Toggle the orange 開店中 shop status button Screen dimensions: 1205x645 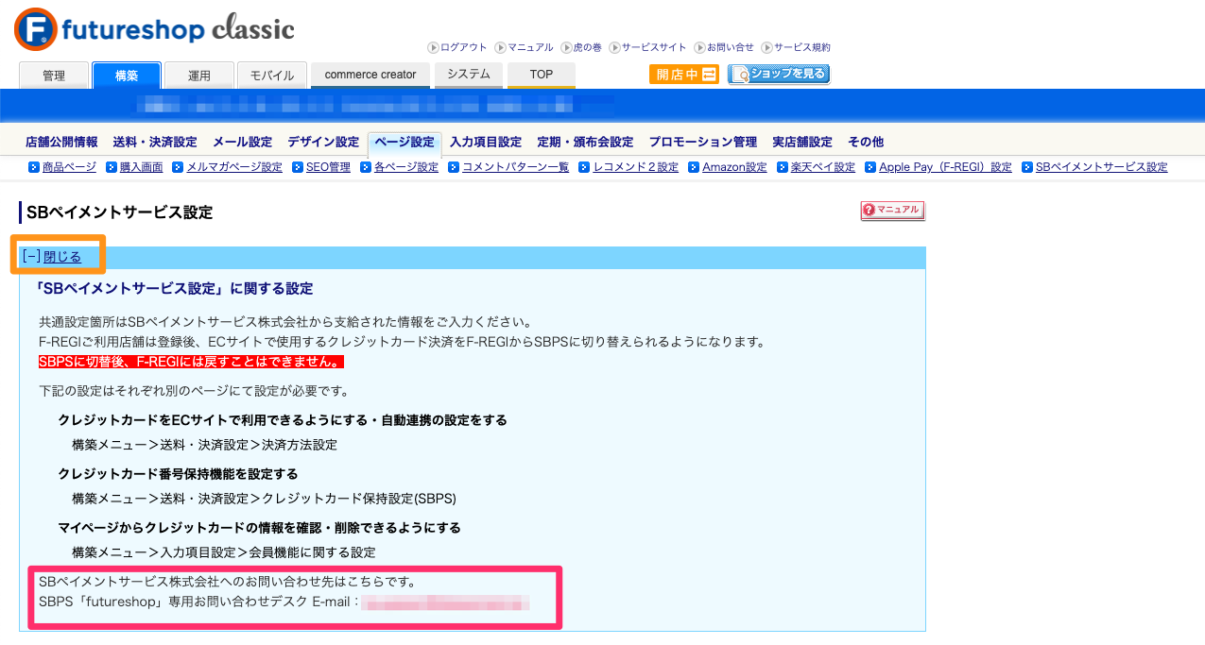(684, 75)
